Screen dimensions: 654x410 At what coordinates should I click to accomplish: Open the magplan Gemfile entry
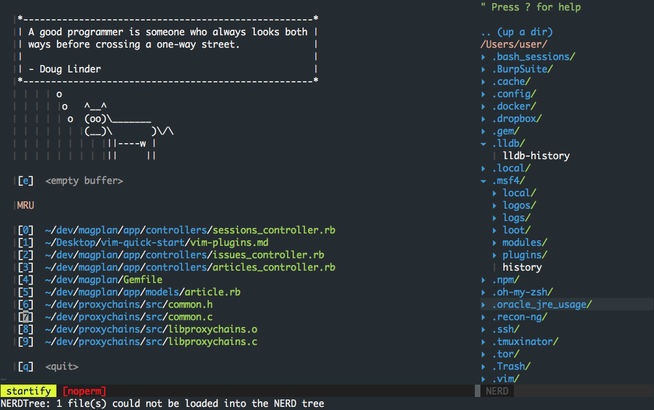(104, 279)
